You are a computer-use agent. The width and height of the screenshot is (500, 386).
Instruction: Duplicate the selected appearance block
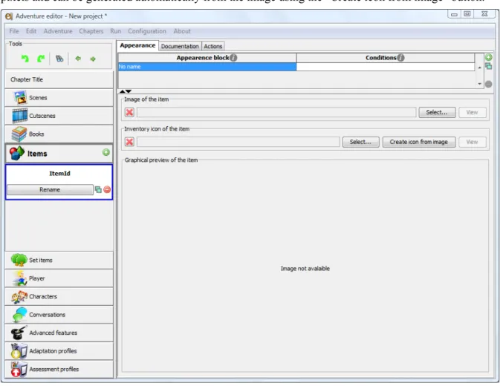pyautogui.click(x=488, y=66)
